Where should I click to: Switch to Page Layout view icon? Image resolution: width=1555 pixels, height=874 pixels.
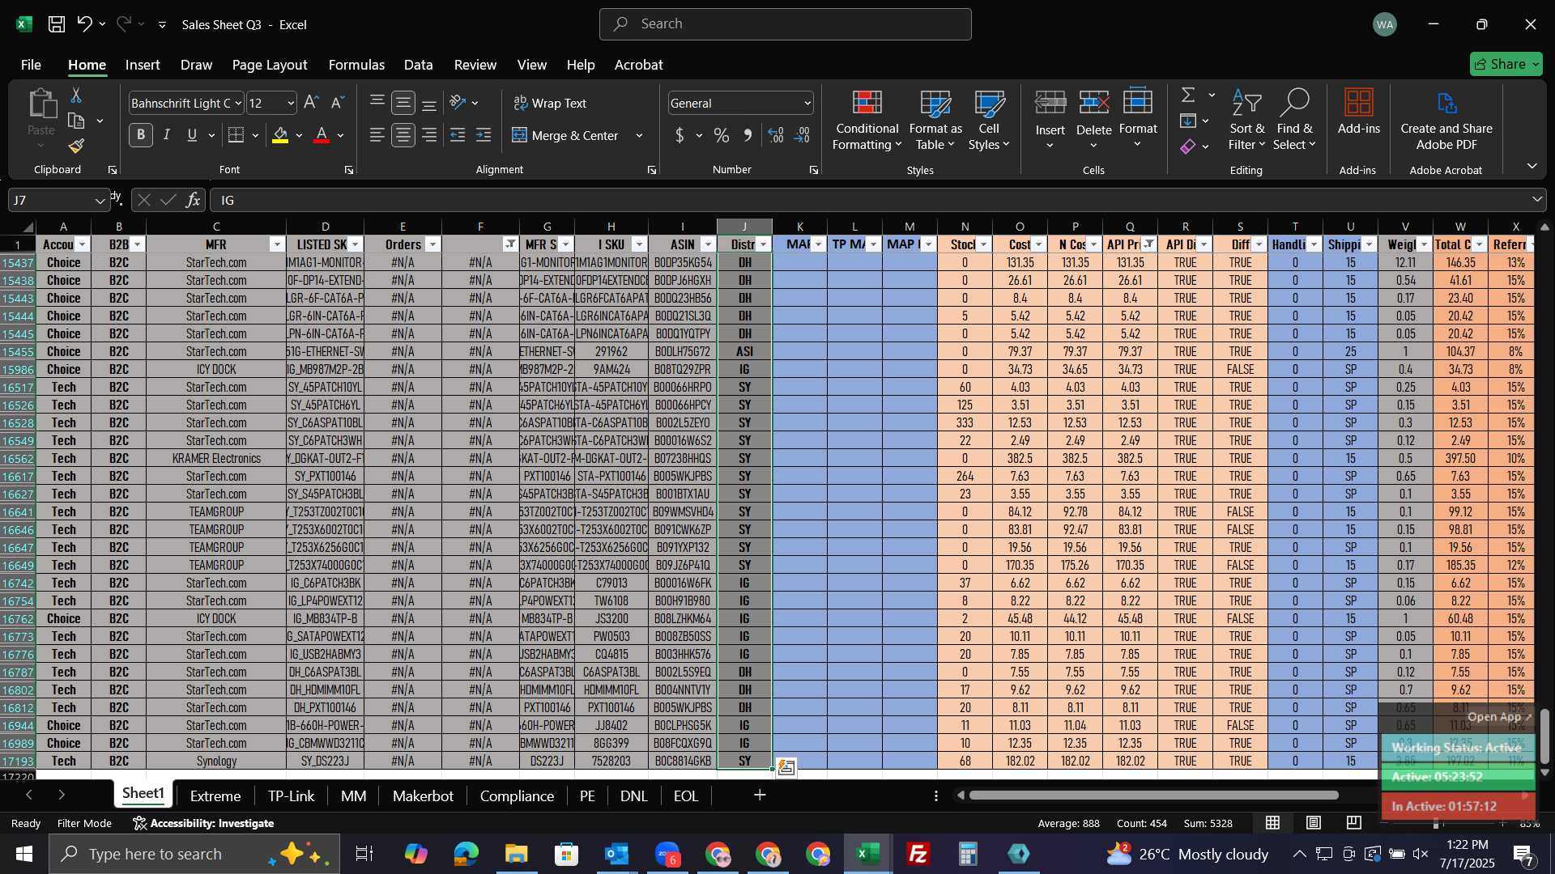click(x=1314, y=823)
